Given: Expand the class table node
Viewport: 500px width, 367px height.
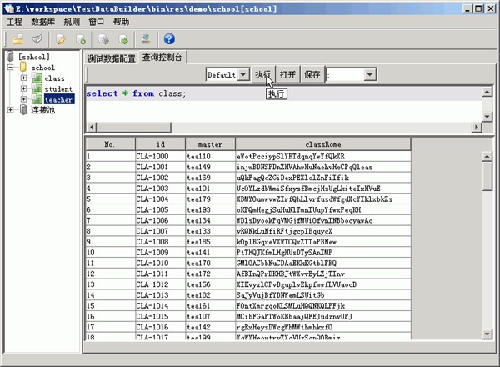Looking at the screenshot, I should pyautogui.click(x=23, y=78).
